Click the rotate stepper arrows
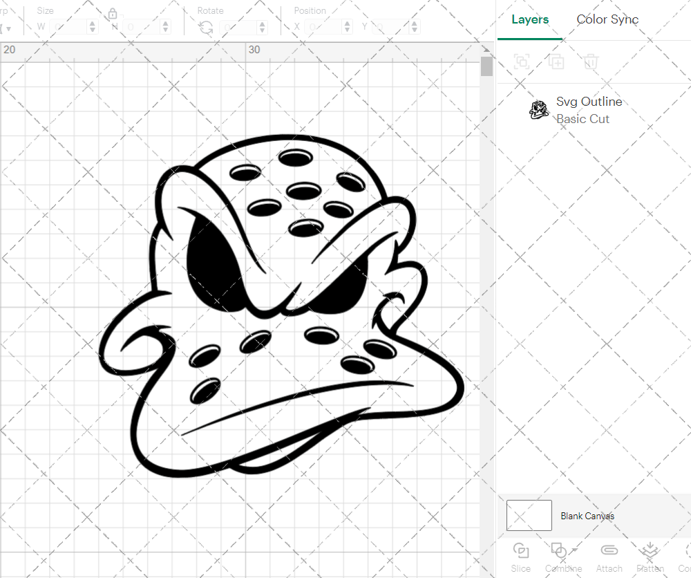Viewport: 691px width, 578px height. click(x=262, y=27)
